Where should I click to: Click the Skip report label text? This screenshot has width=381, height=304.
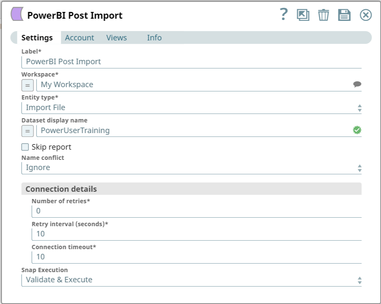[51, 147]
